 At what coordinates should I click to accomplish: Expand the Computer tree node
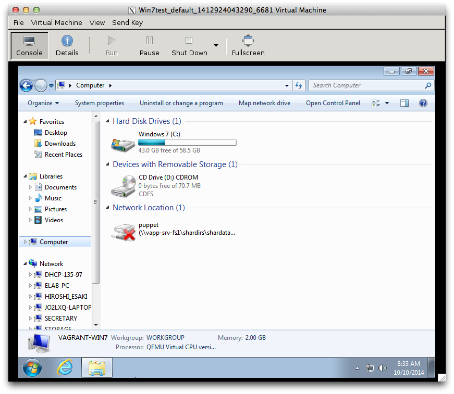tap(25, 242)
